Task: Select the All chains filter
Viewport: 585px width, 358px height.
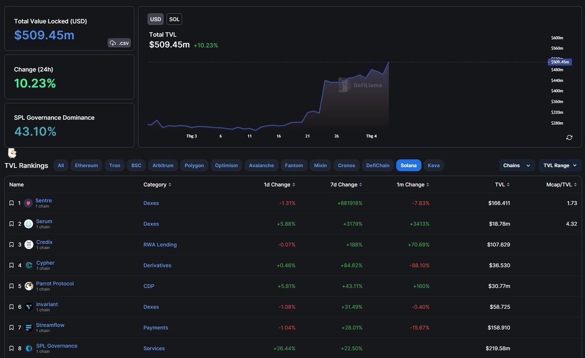Action: (61, 166)
